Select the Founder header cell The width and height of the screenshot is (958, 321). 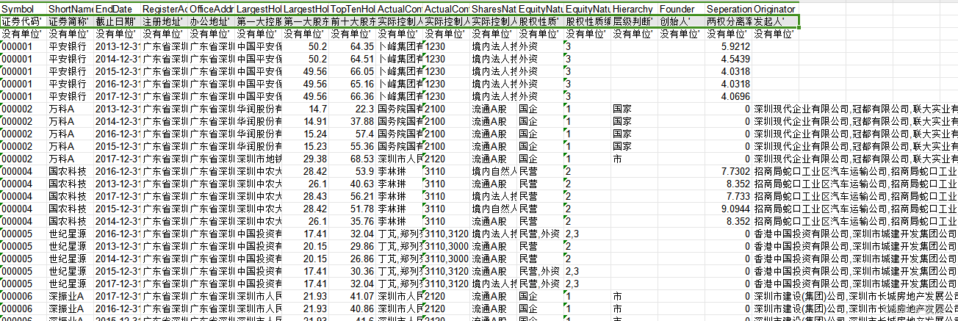click(682, 8)
